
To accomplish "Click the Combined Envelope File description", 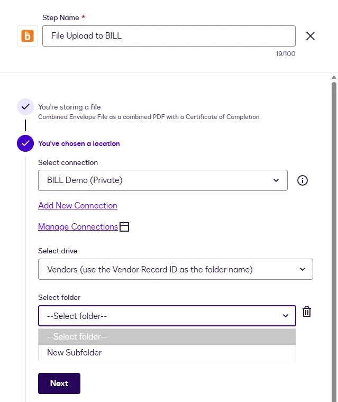I will tap(149, 117).
